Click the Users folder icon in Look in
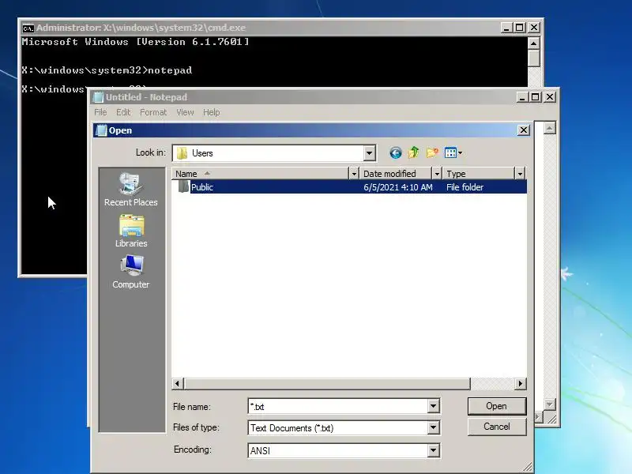The width and height of the screenshot is (632, 474). [x=182, y=153]
